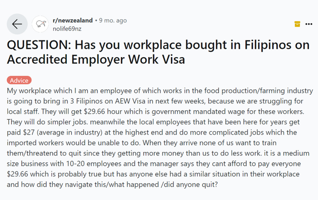Go back using the left arrow button
318x200 pixels.
tap(17, 24)
